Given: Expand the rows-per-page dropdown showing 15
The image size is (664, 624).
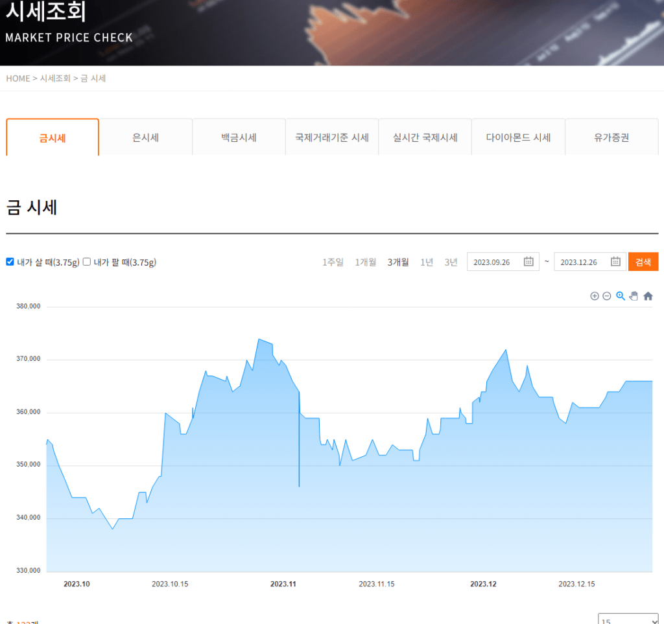Looking at the screenshot, I should click(x=628, y=620).
